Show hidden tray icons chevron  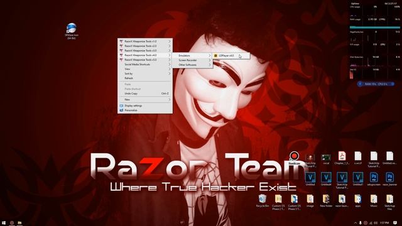point(356,223)
